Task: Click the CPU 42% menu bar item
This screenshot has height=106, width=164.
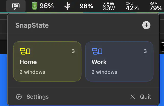Action: 132,6
